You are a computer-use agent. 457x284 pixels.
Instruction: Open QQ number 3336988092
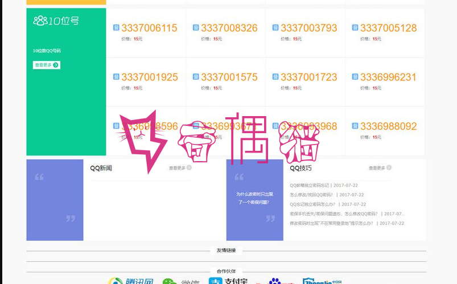pyautogui.click(x=388, y=126)
